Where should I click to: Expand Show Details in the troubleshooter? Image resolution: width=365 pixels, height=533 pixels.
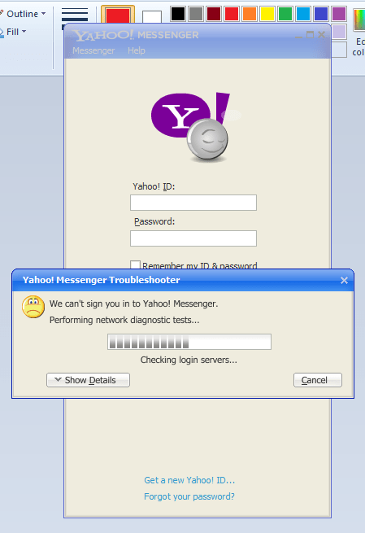pyautogui.click(x=88, y=380)
